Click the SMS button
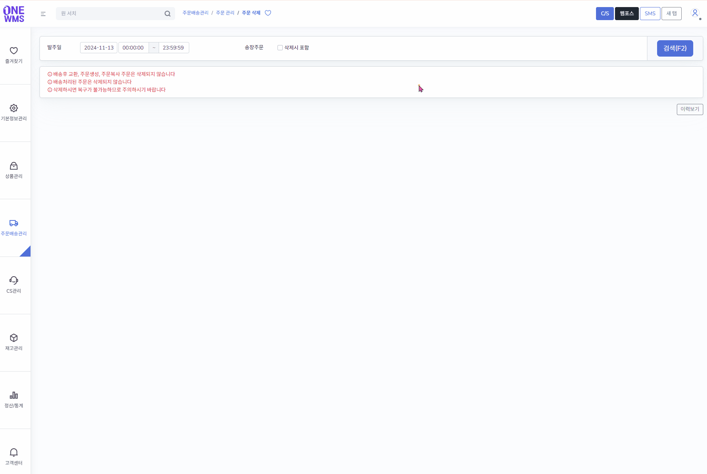707x474 pixels. tap(650, 13)
